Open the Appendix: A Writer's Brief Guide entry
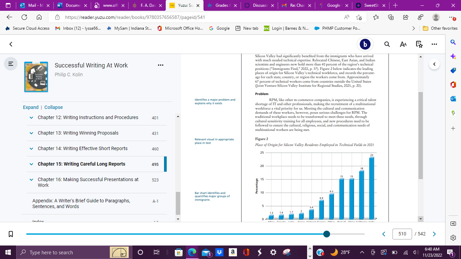 click(81, 203)
